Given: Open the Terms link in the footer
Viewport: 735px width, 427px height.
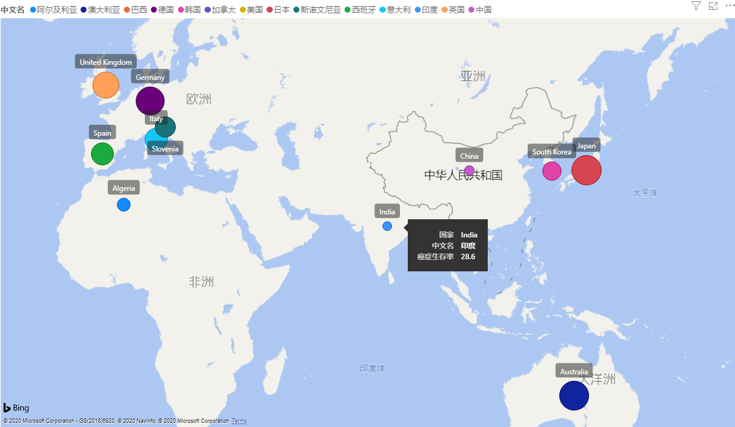Looking at the screenshot, I should tap(239, 421).
